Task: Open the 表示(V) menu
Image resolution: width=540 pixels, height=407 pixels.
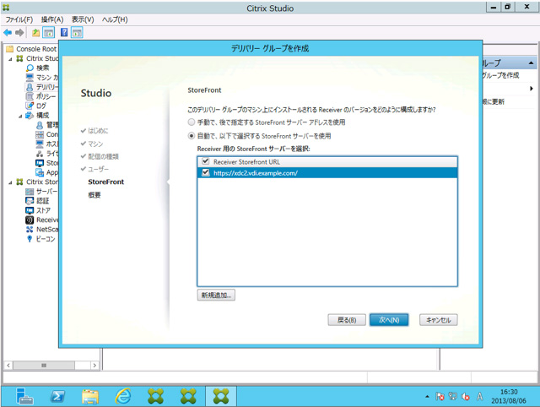Action: point(83,19)
